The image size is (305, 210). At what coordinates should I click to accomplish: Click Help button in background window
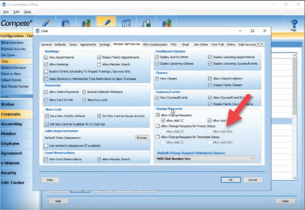(58, 201)
